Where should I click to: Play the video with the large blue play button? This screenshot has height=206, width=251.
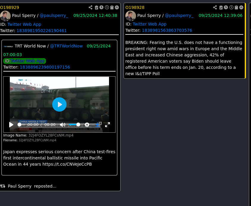pyautogui.click(x=59, y=104)
